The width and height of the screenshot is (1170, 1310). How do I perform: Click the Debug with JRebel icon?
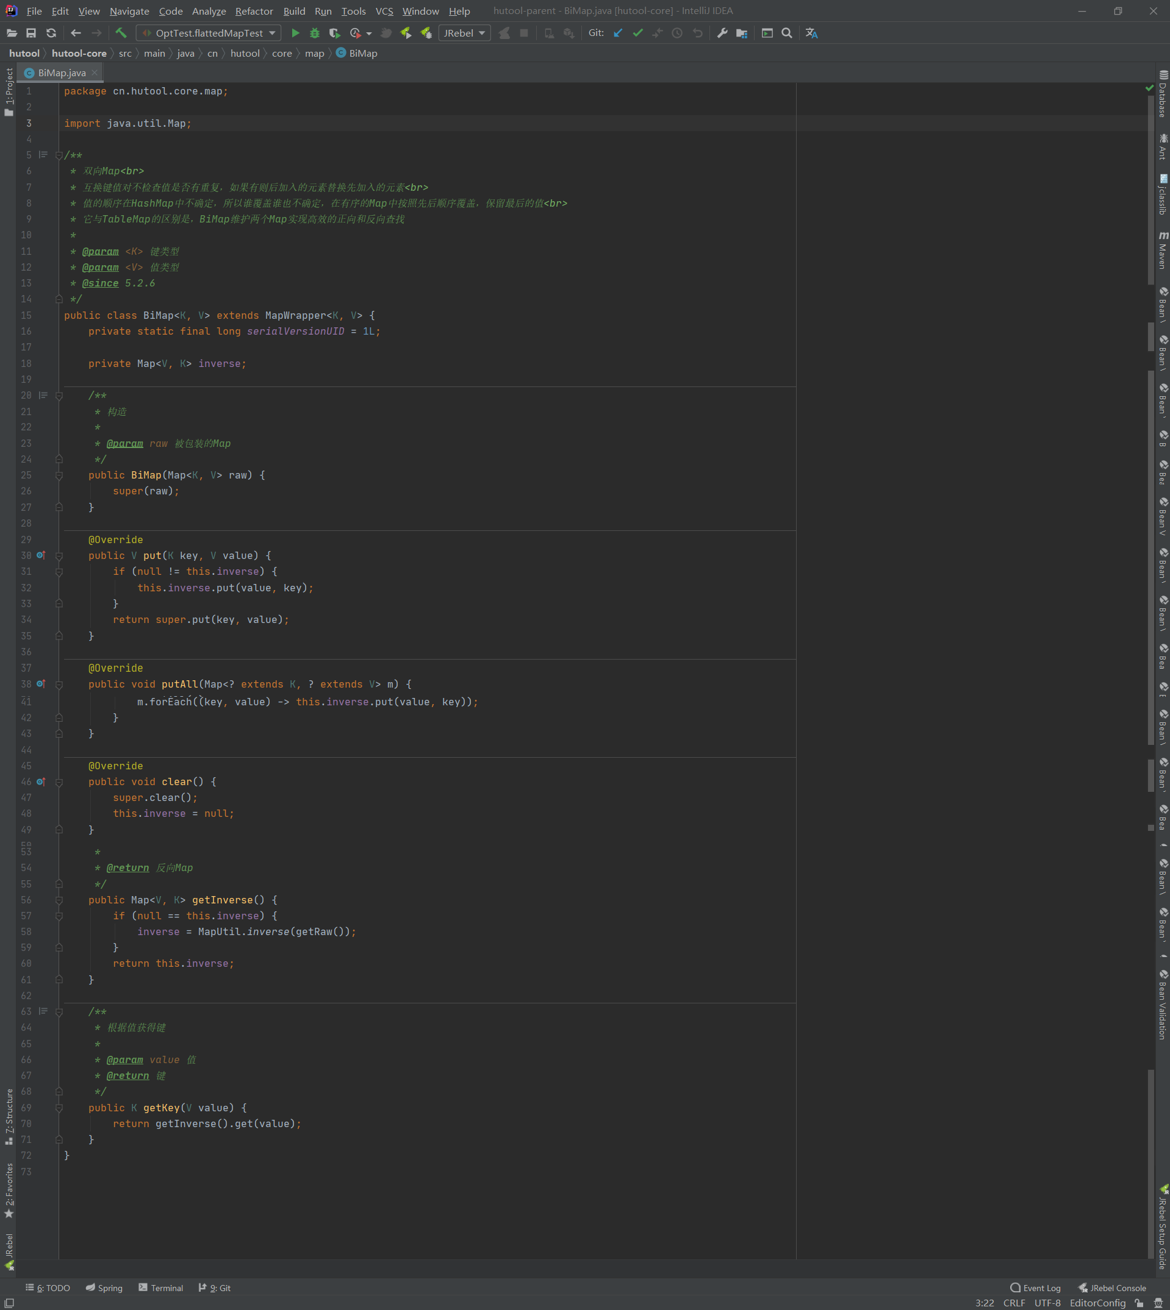(x=426, y=33)
